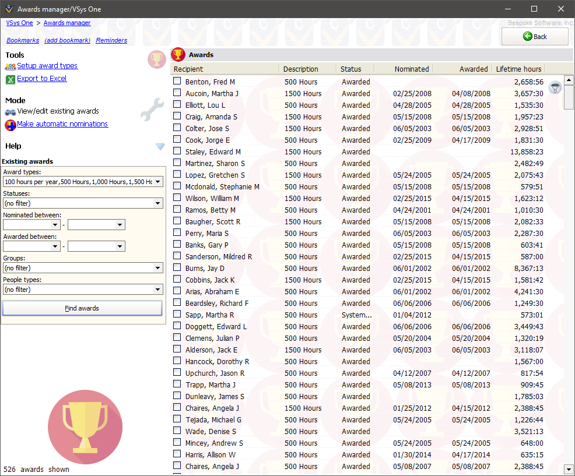This screenshot has width=575, height=476.
Task: Click the green Export to Excel icon
Action: point(9,79)
